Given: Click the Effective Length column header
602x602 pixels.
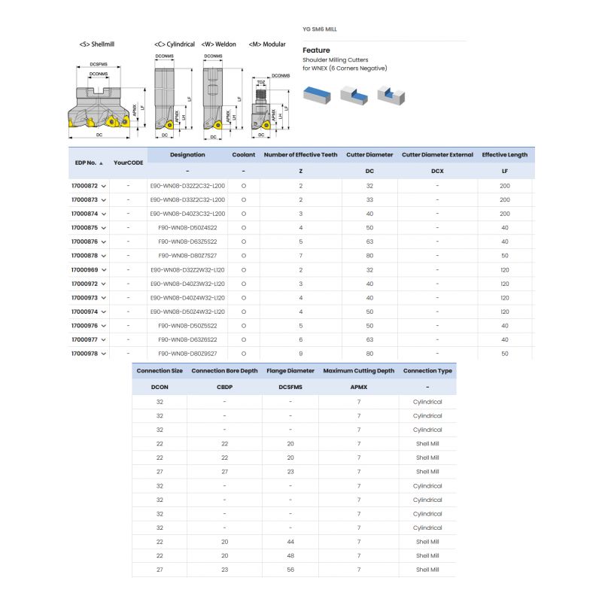Looking at the screenshot, I should coord(504,155).
